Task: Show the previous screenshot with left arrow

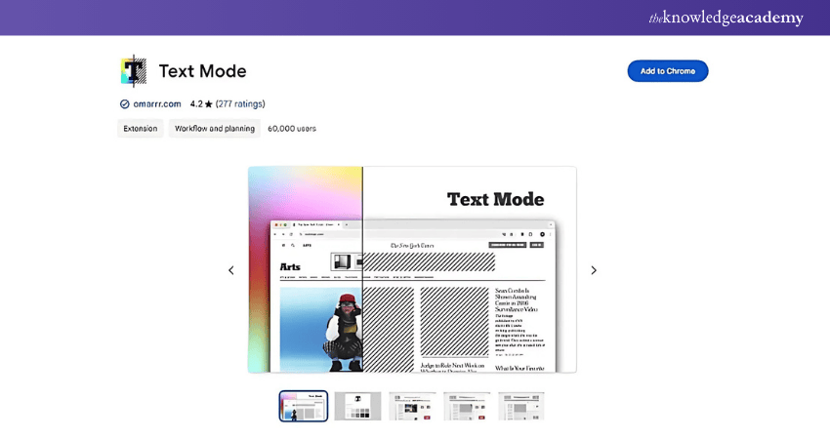Action: pos(231,270)
